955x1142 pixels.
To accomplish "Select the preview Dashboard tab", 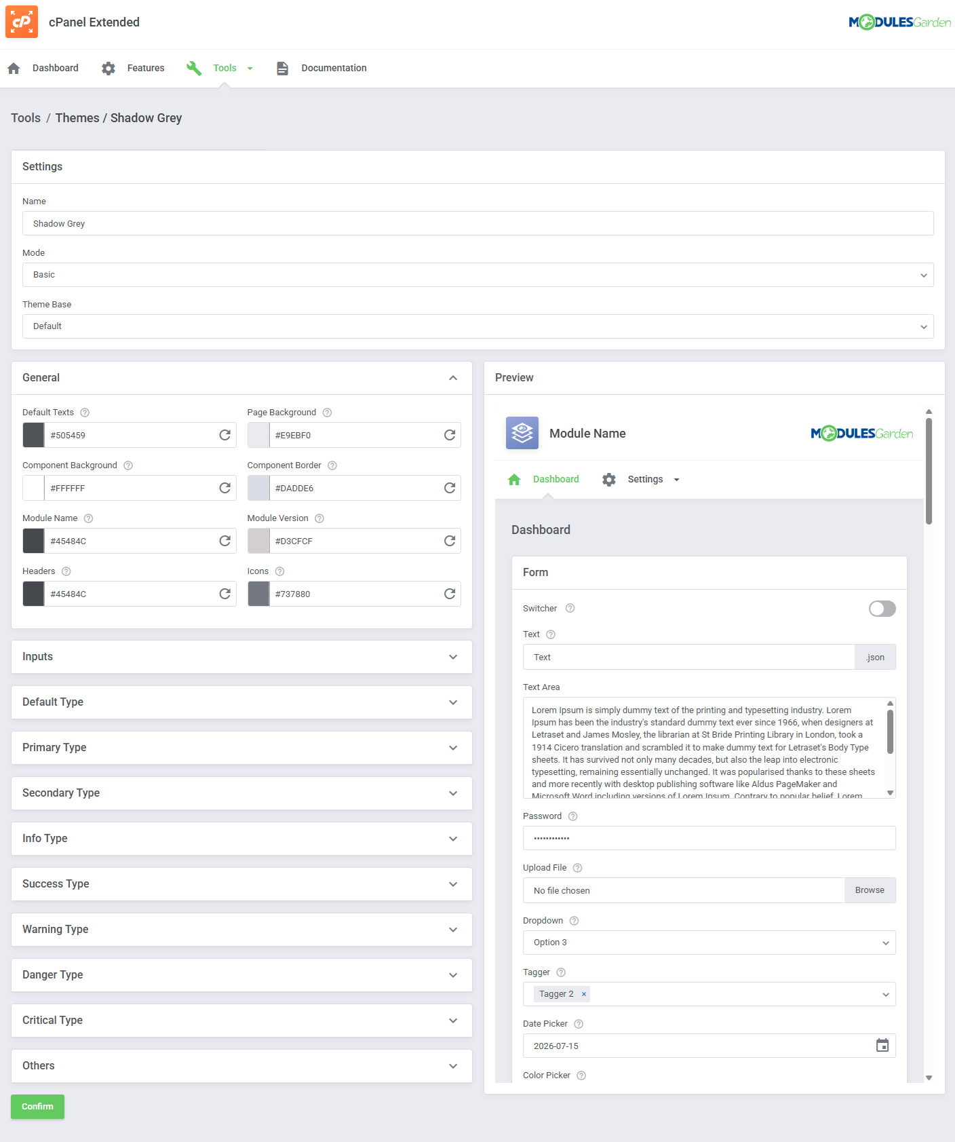I will [556, 480].
